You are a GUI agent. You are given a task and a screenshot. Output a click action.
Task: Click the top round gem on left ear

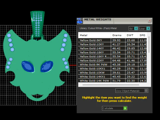pyautogui.click(x=9, y=36)
